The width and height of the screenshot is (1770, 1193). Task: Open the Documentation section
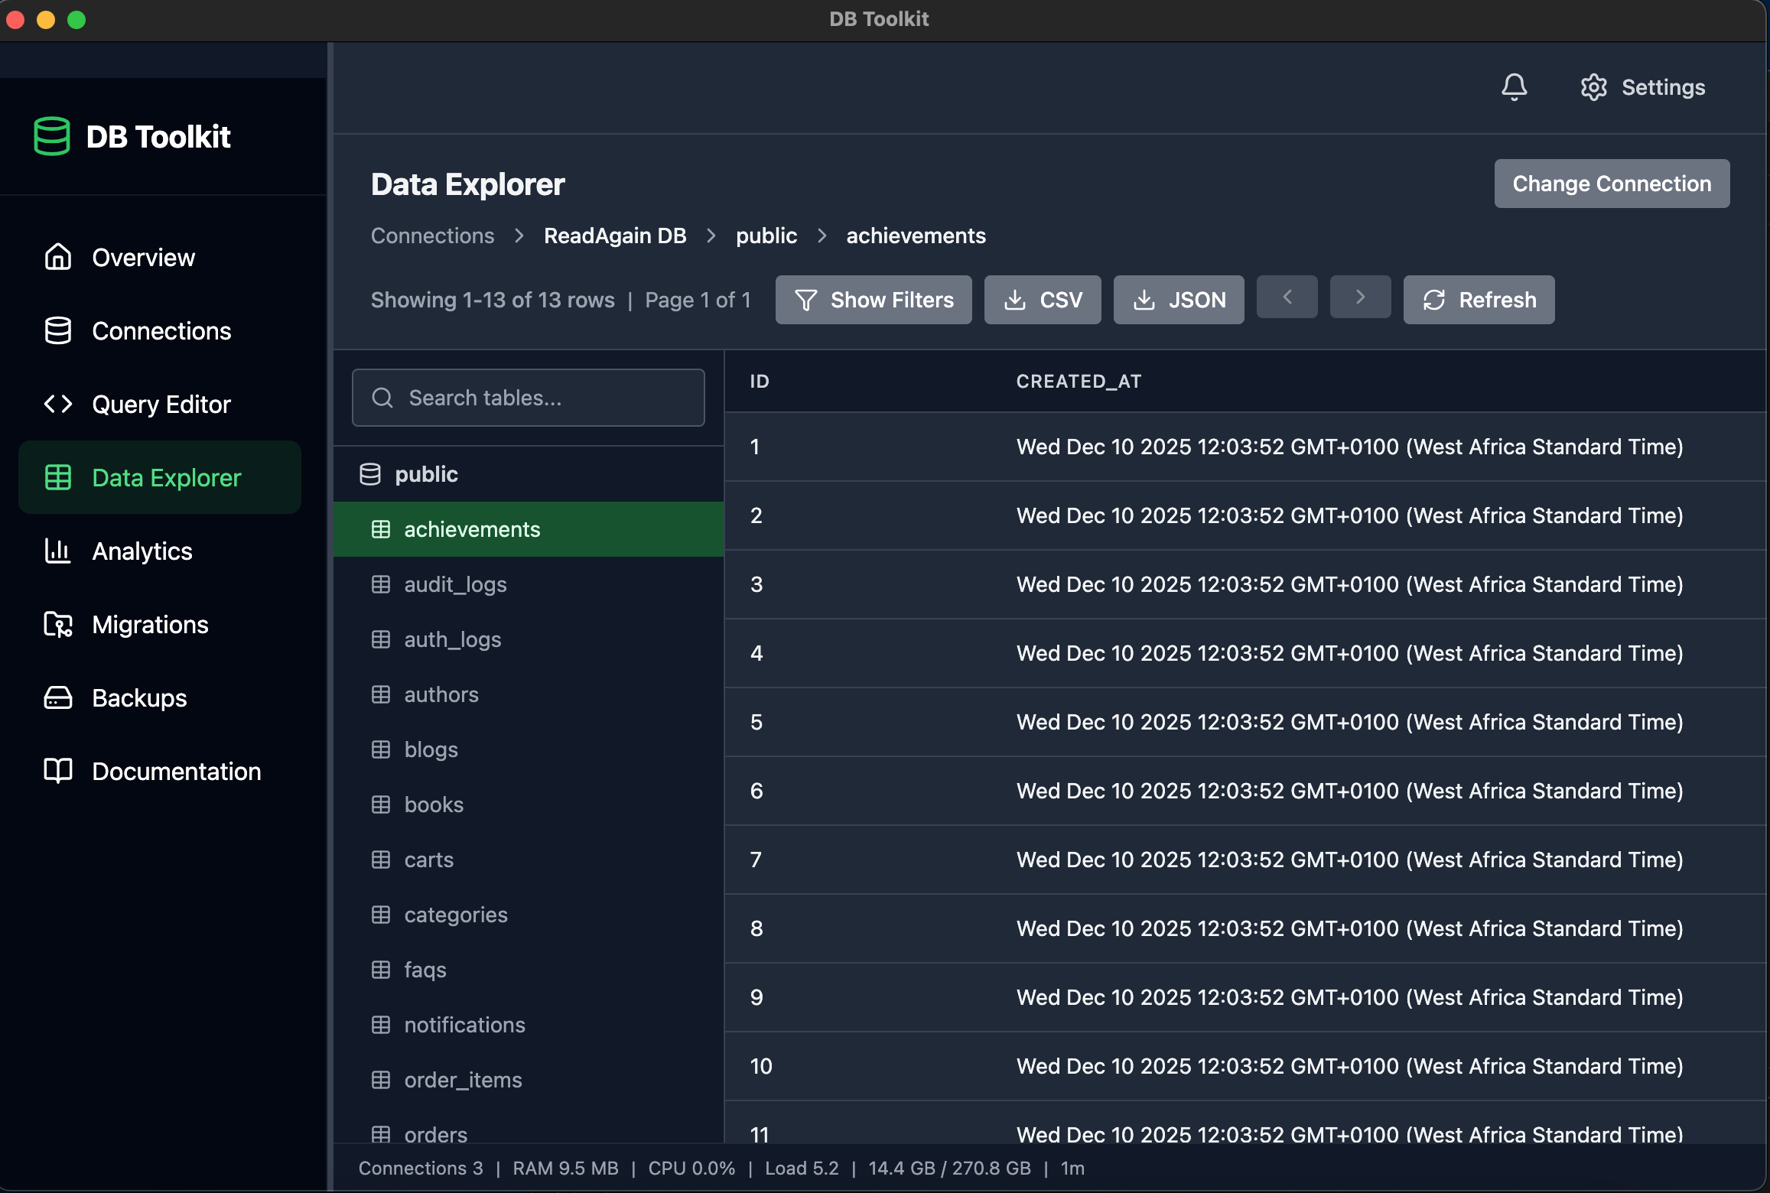176,771
